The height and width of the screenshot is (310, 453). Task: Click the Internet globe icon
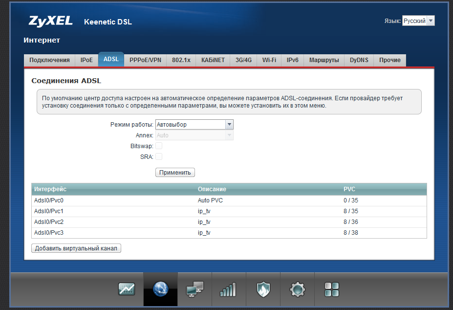[161, 289]
